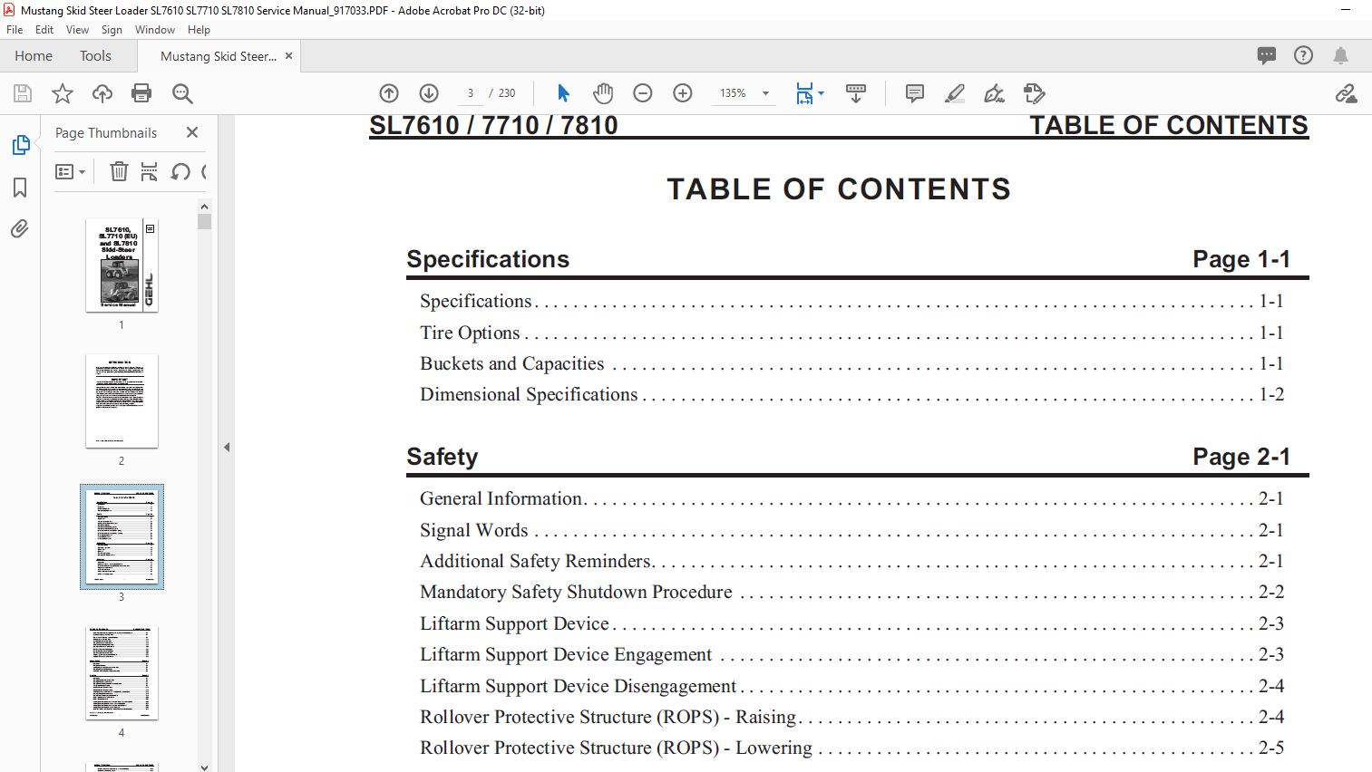The width and height of the screenshot is (1372, 772).
Task: Click thumbnail scrollbar up arrow
Action: (204, 207)
